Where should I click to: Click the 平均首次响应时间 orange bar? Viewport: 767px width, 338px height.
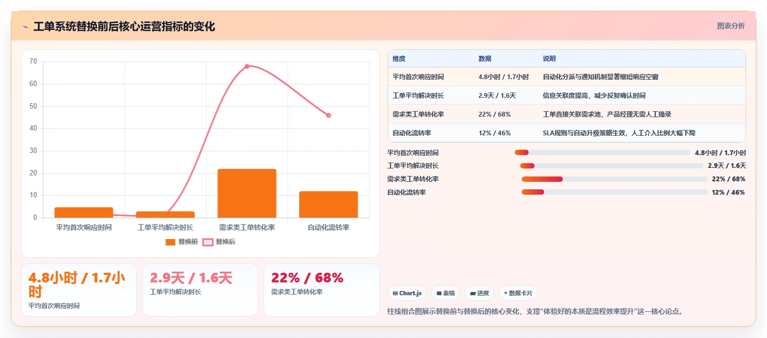pos(84,212)
